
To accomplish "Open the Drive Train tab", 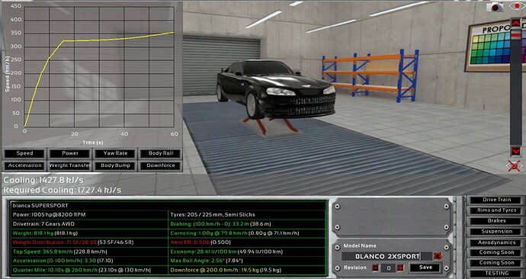I will coord(496,200).
